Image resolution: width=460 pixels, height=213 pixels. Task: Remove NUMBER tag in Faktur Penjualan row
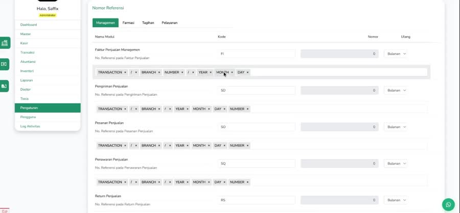(x=182, y=72)
